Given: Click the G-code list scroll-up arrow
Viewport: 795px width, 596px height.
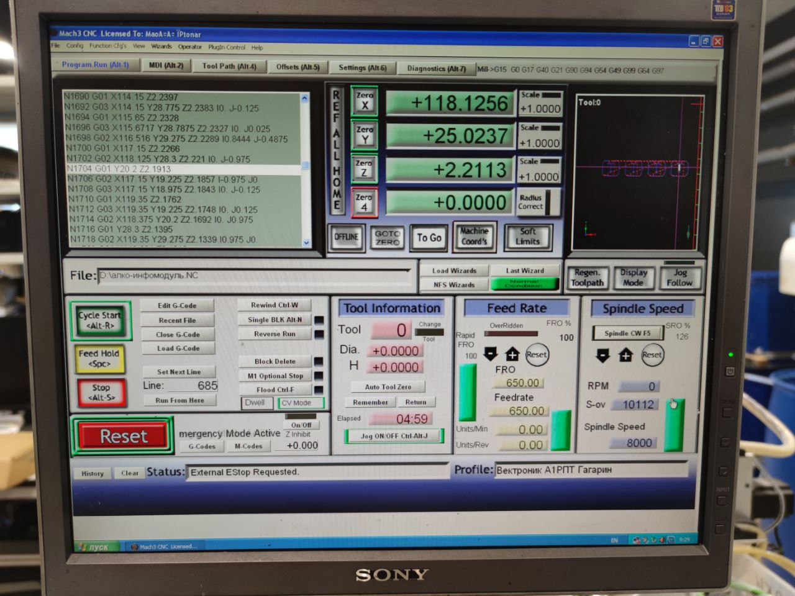Looking at the screenshot, I should (304, 98).
